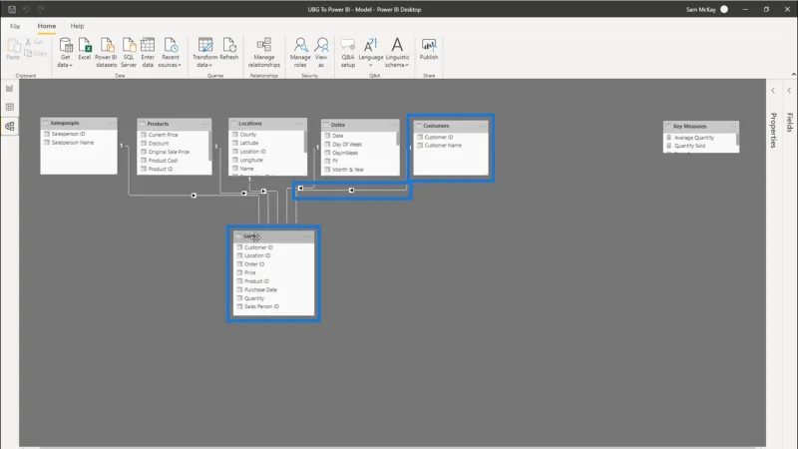
Task: Open the Get data dropdown
Action: 65,53
